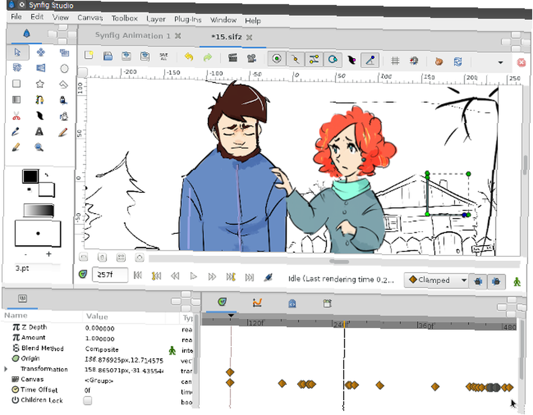Toggle angle handles display
This screenshot has width=533, height=415.
370,61
